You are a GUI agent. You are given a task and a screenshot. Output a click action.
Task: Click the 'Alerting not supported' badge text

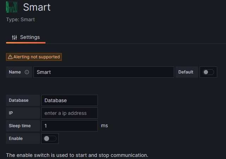37,57
